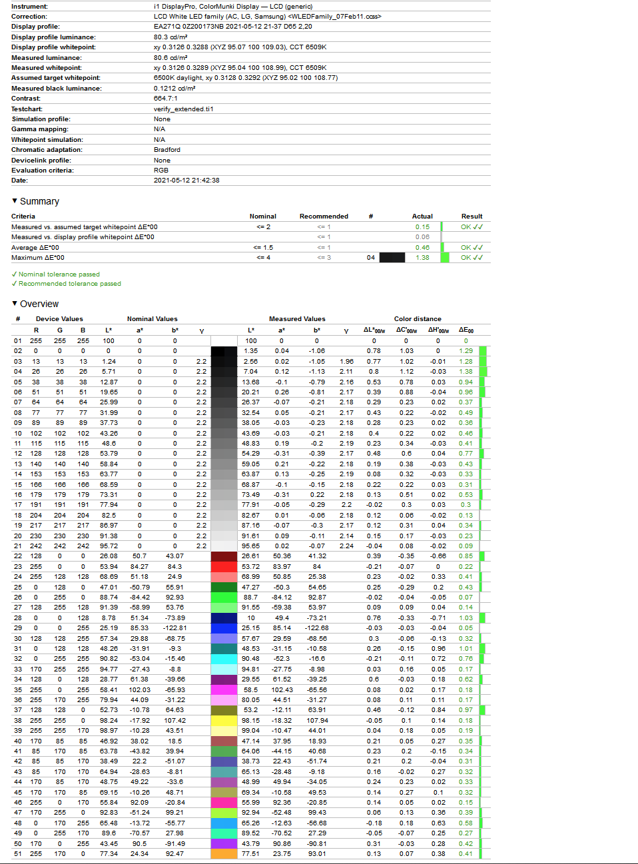Viewport: 638px width, 864px height.
Task: Click OK checkmarks in Average ΔE*00 row
Action: tap(472, 248)
